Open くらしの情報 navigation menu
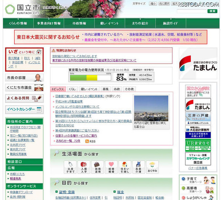221x200 pixels. point(18,23)
